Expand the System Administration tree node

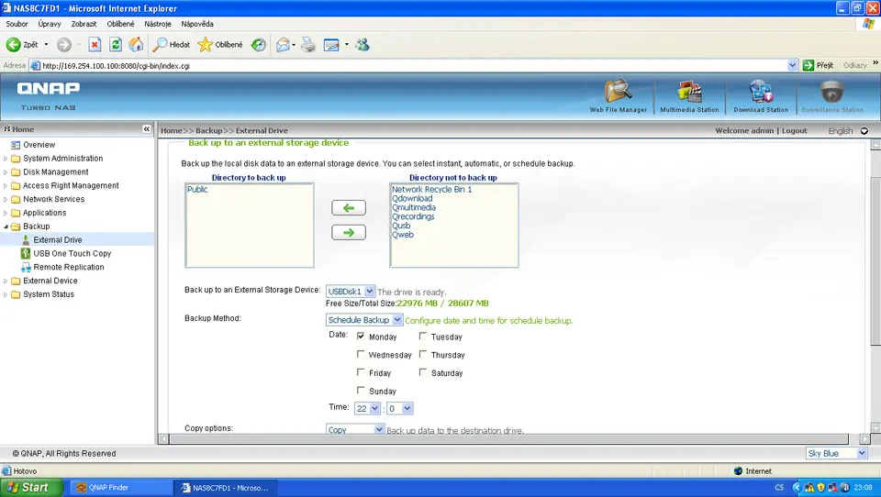point(6,159)
